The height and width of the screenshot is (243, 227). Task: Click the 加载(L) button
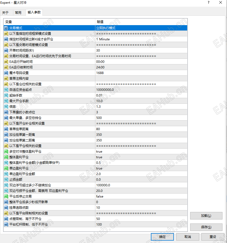[x=206, y=216]
